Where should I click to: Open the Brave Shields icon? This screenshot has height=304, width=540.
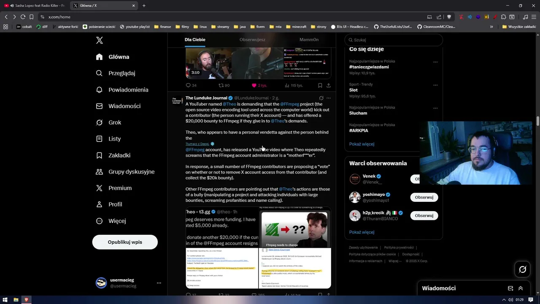coord(449,17)
